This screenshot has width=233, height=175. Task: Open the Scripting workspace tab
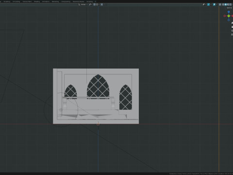pyautogui.click(x=90, y=1)
